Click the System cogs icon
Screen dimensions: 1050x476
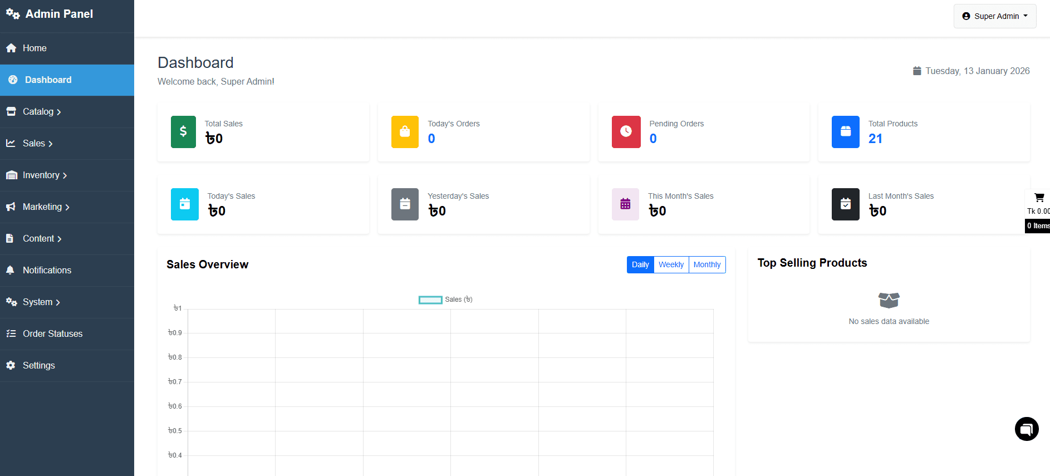pos(11,302)
